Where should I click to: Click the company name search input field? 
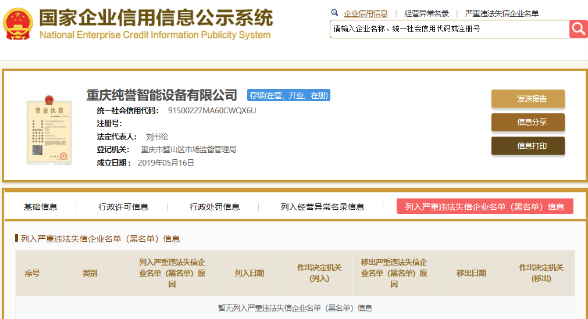coord(449,29)
